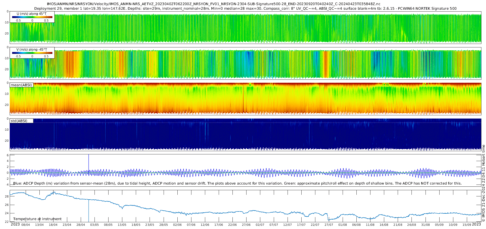The height and width of the screenshot is (229, 486).
Task: Click the left-hand 2023 year label
Action: [15, 224]
